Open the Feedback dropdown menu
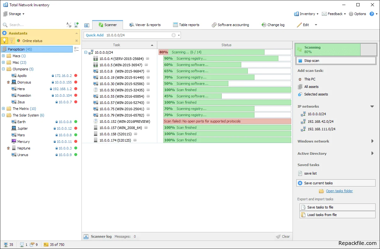The width and height of the screenshot is (380, 249). coord(334,14)
